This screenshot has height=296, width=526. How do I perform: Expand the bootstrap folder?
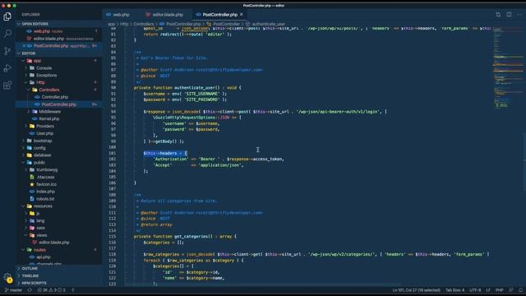click(x=43, y=141)
